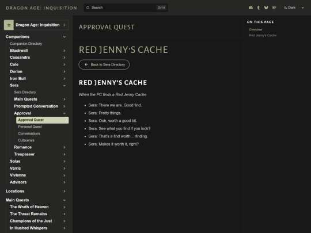Expand the Locations section

pos(65,191)
